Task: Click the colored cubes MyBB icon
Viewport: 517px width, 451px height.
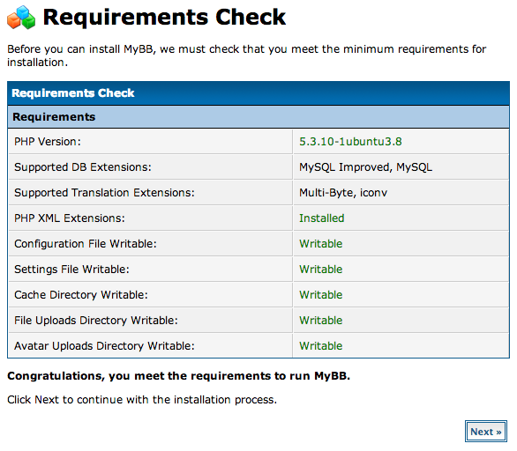Action: [x=21, y=18]
